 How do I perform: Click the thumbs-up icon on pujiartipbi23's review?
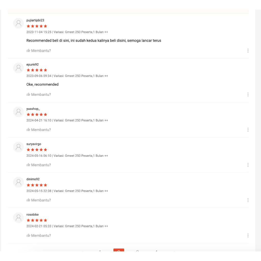tap(28, 50)
